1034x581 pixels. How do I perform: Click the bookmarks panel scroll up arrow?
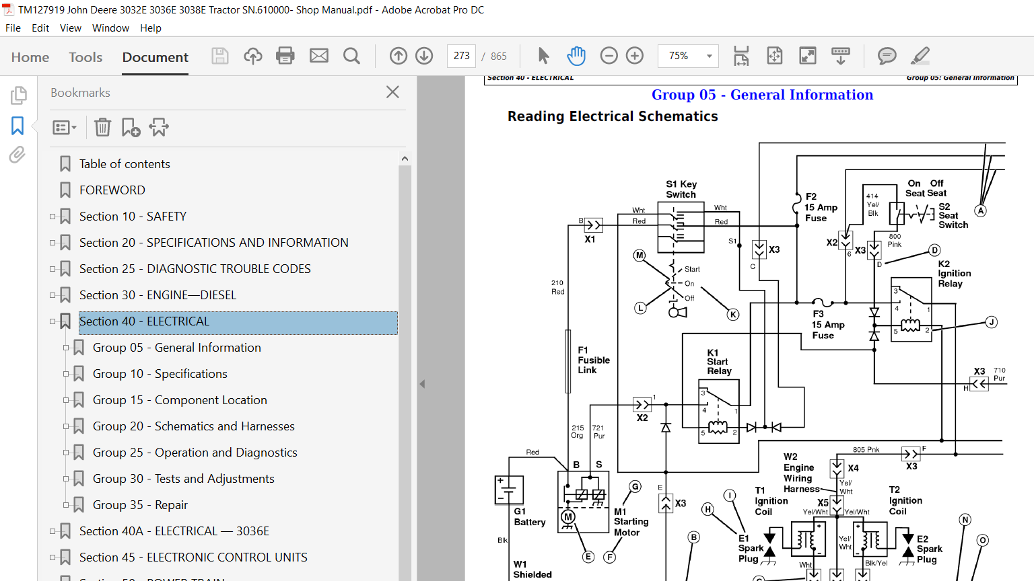pos(405,159)
